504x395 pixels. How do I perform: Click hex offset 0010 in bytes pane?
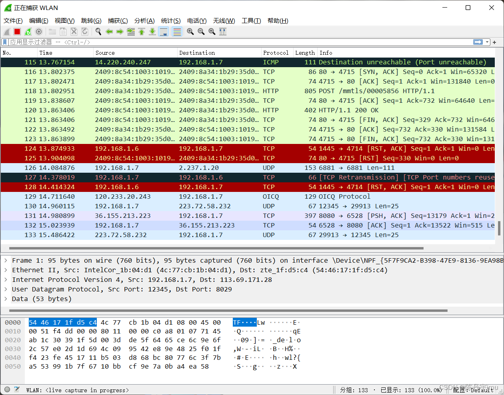pos(13,331)
